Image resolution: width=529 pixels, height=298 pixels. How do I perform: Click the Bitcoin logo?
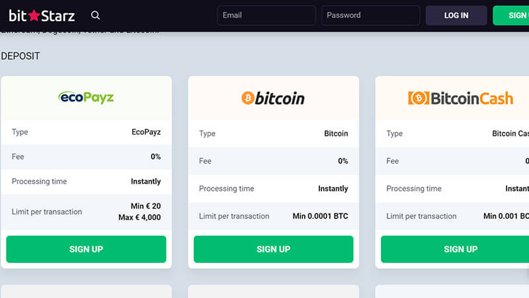point(273,99)
